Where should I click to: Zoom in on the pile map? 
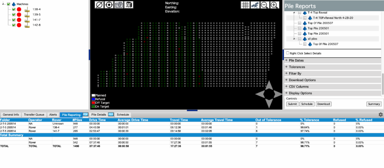click(275, 5)
